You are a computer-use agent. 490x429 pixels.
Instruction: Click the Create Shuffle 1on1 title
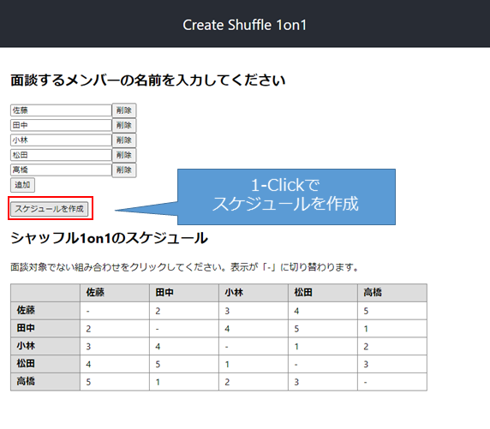click(x=245, y=25)
